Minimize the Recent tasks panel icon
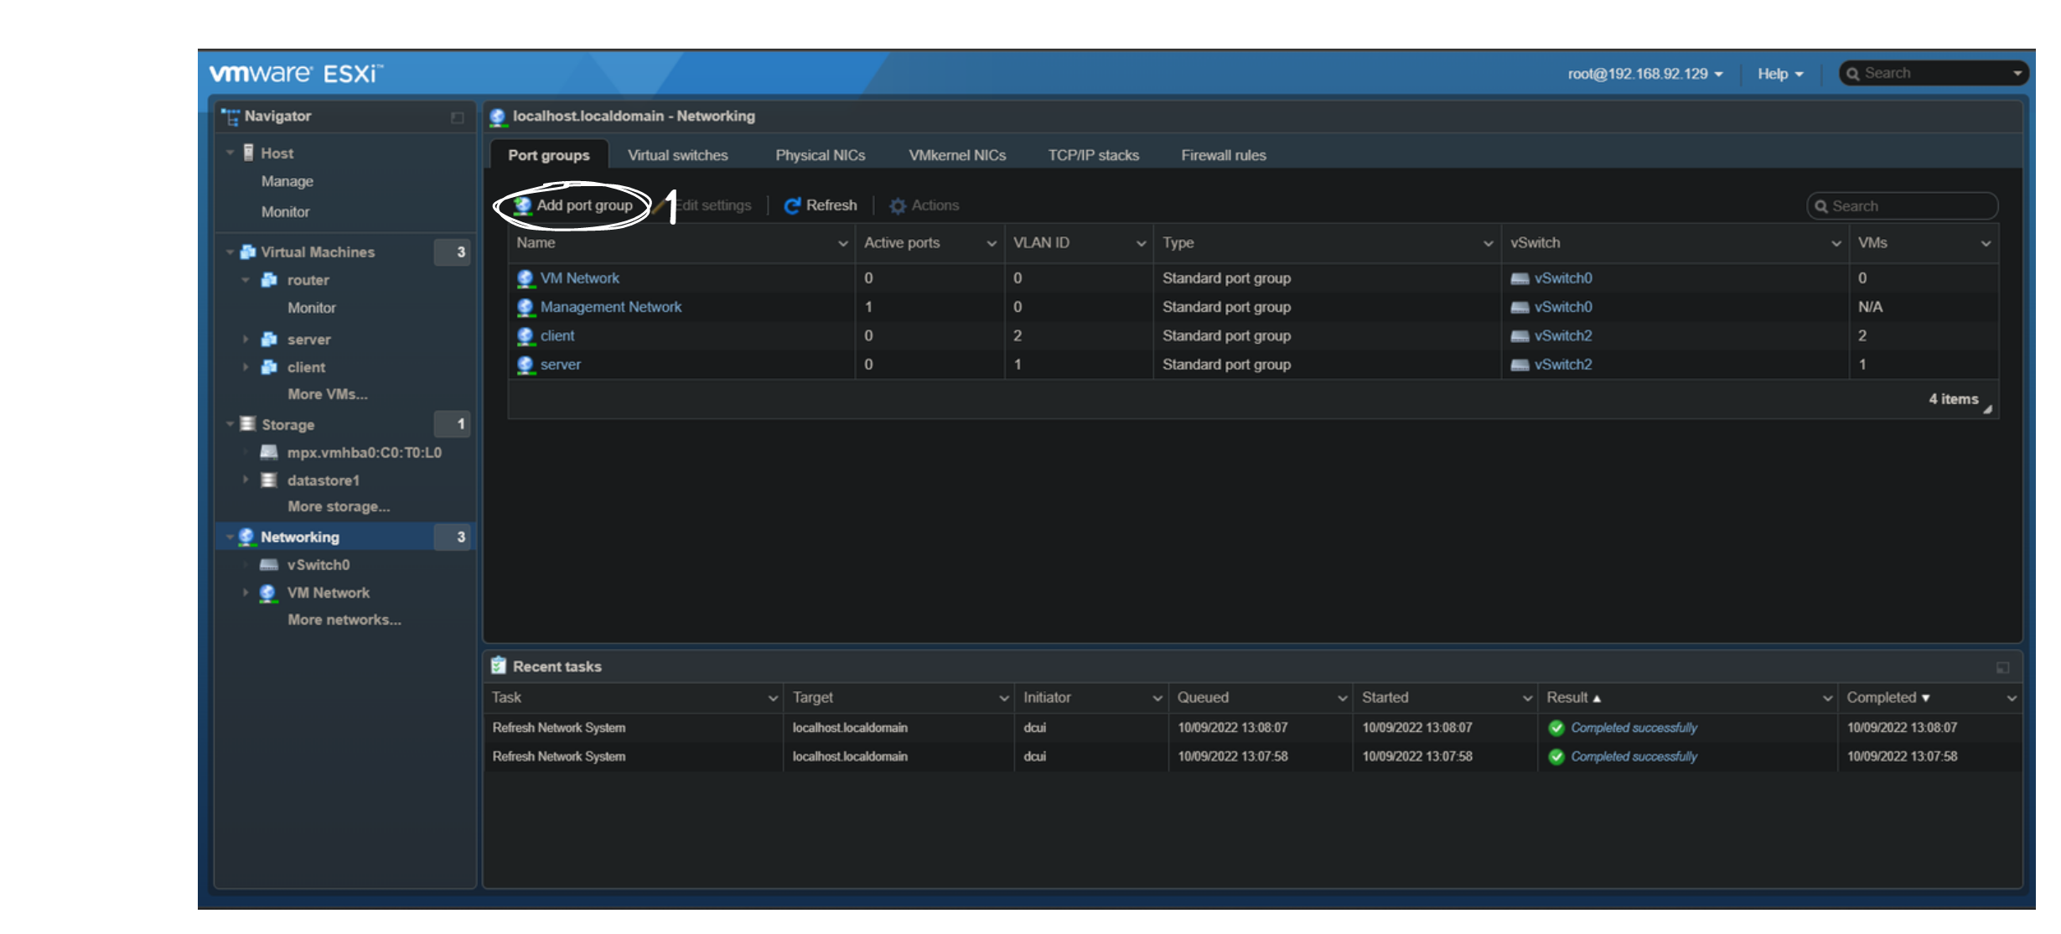The width and height of the screenshot is (2061, 934). tap(2003, 667)
